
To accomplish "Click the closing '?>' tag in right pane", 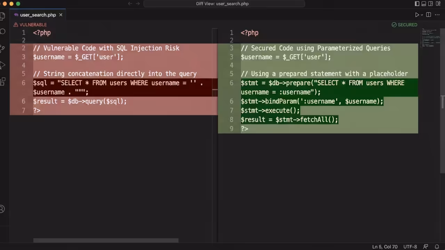I will (x=244, y=129).
